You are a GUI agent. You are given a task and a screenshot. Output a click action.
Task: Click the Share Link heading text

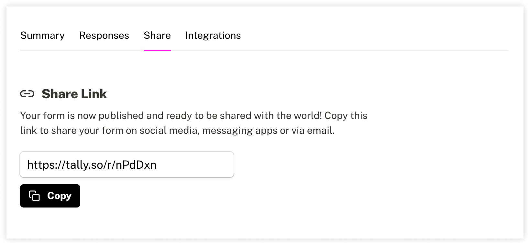click(74, 94)
